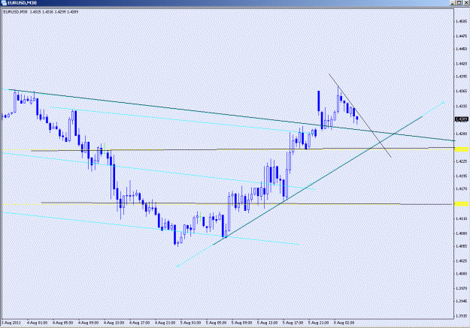Image resolution: width=470 pixels, height=328 pixels.
Task: Click the '4 Aug 17:00' time label
Action: tap(139, 323)
